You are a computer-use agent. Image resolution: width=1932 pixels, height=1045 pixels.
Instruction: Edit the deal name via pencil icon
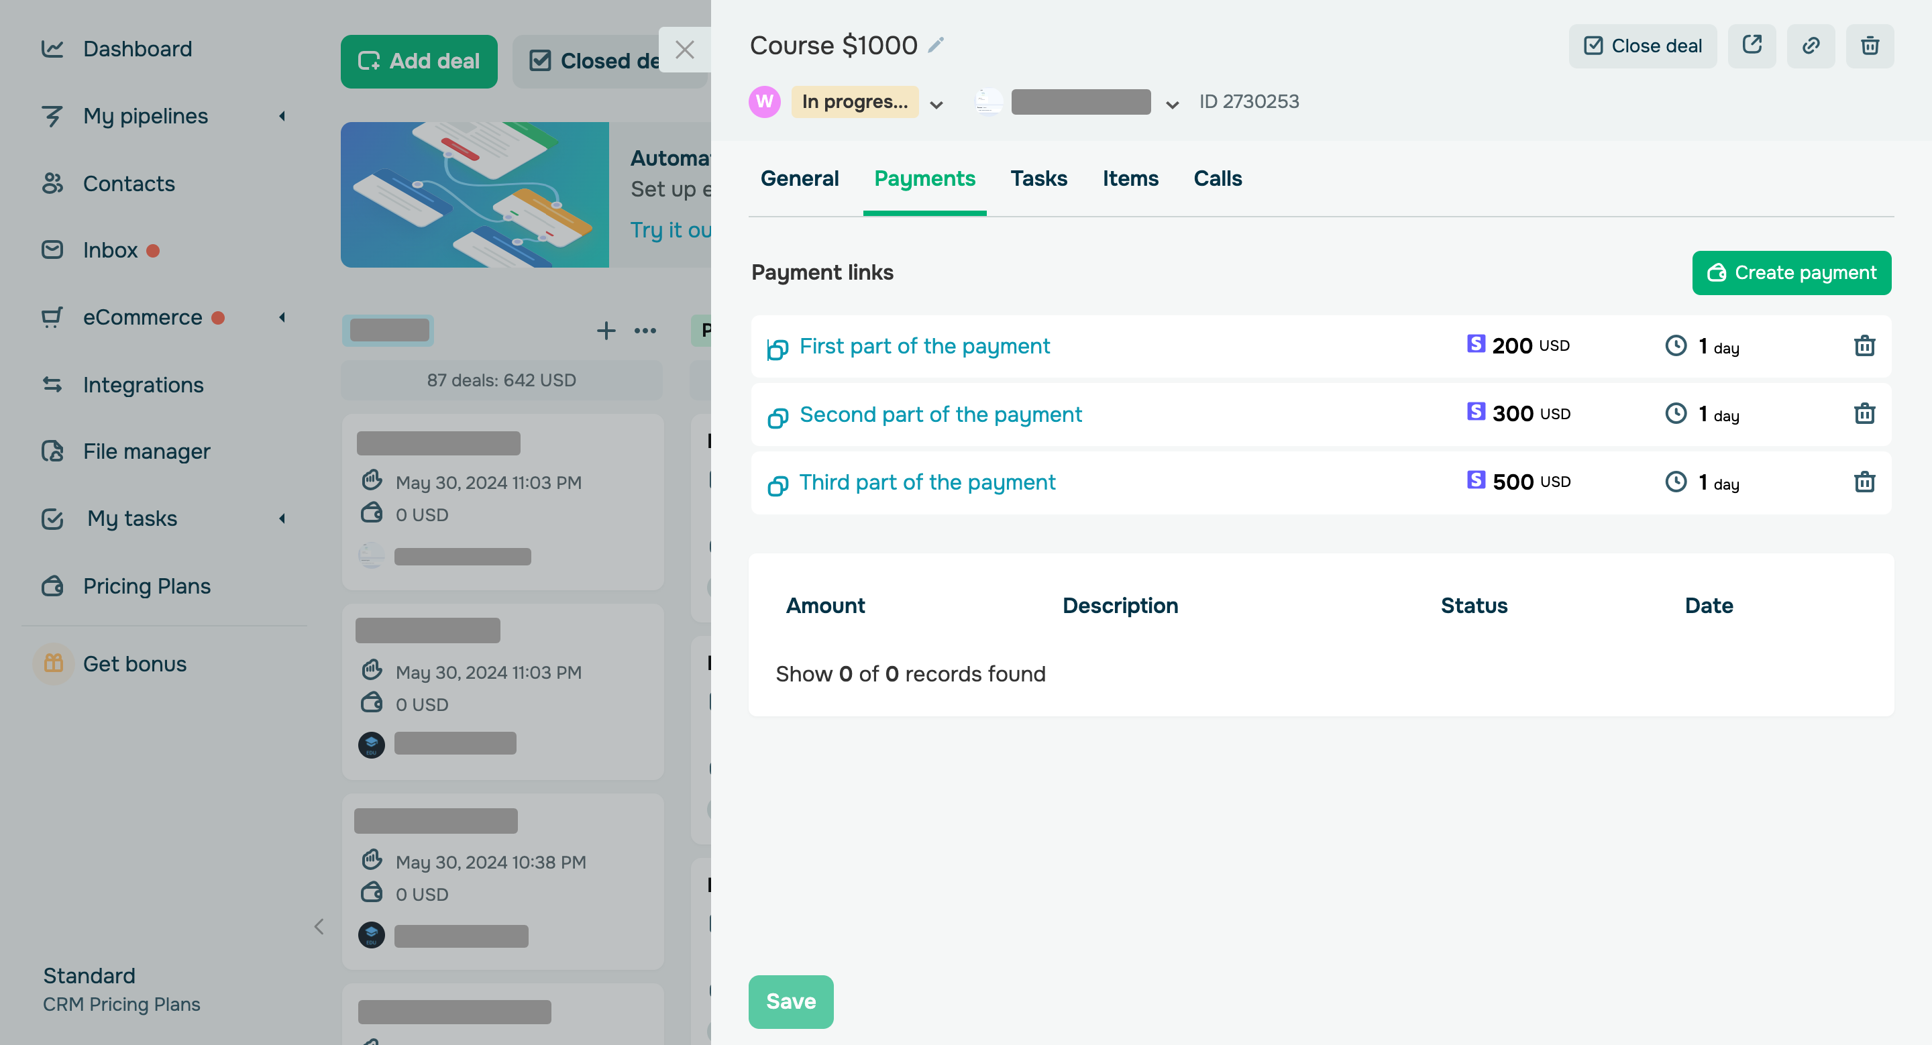click(934, 44)
